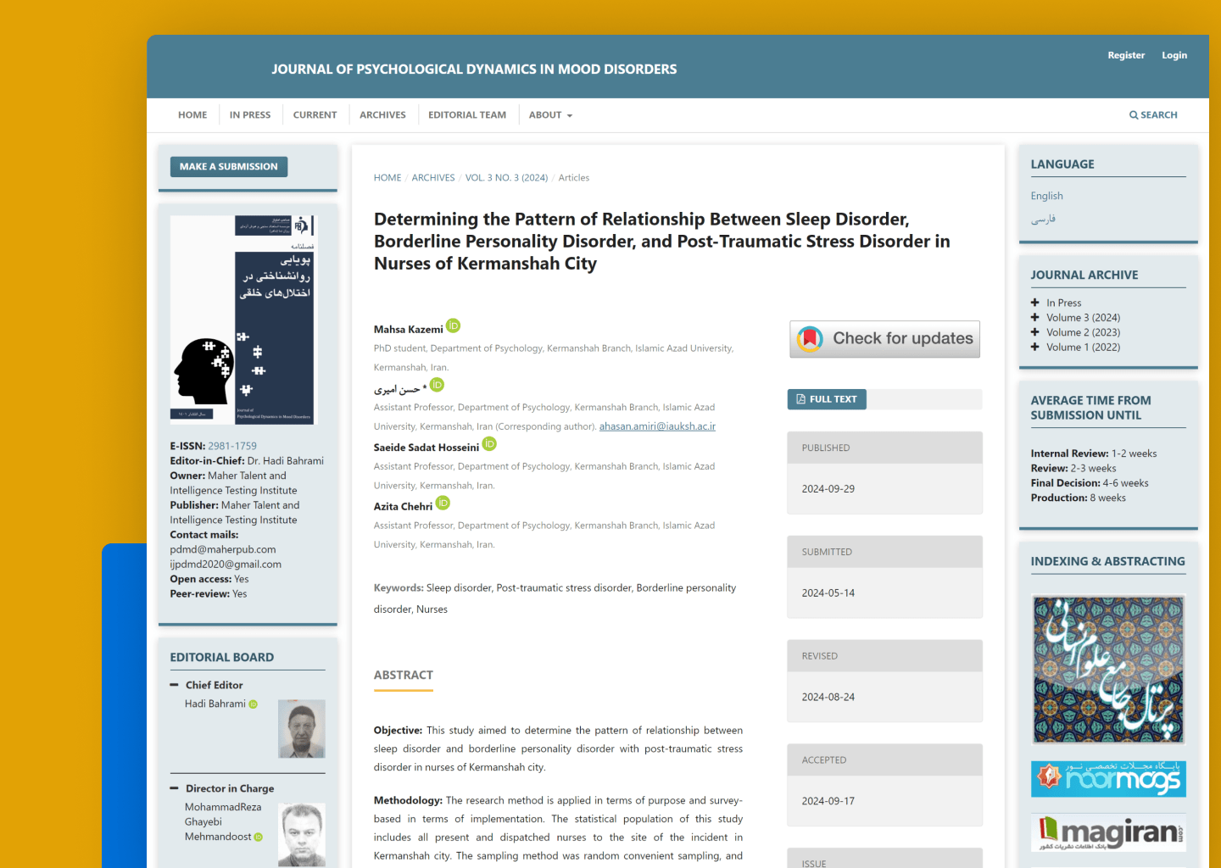1221x868 pixels.
Task: Go to Home in navigation bar
Action: pos(192,115)
